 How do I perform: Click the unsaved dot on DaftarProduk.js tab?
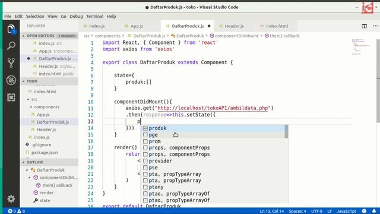(209, 26)
